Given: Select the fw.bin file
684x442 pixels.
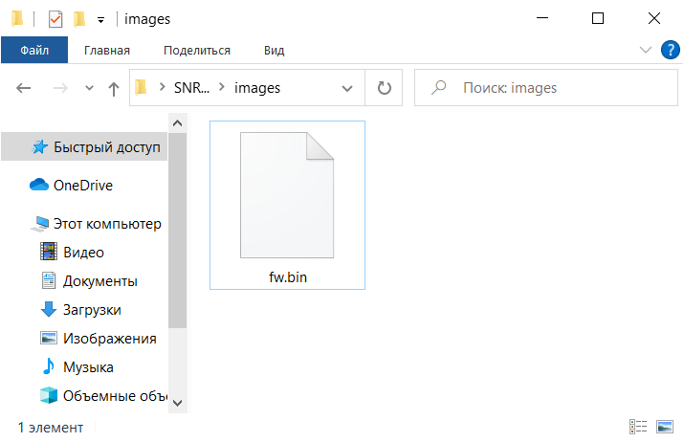Looking at the screenshot, I should point(288,205).
